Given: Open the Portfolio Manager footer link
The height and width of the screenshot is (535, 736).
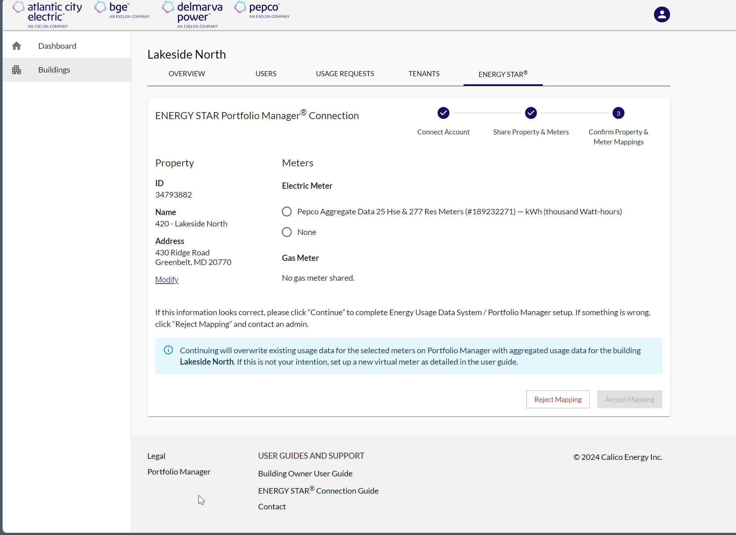Looking at the screenshot, I should pyautogui.click(x=179, y=472).
